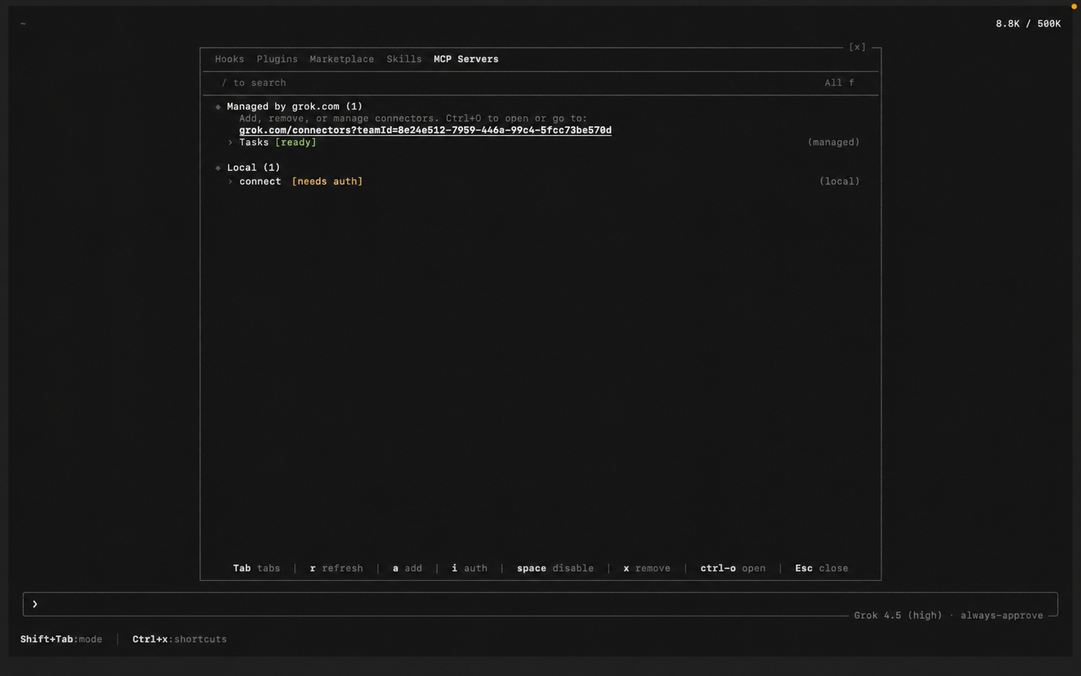Image resolution: width=1081 pixels, height=676 pixels.
Task: Click the (managed) label
Action: (x=834, y=142)
